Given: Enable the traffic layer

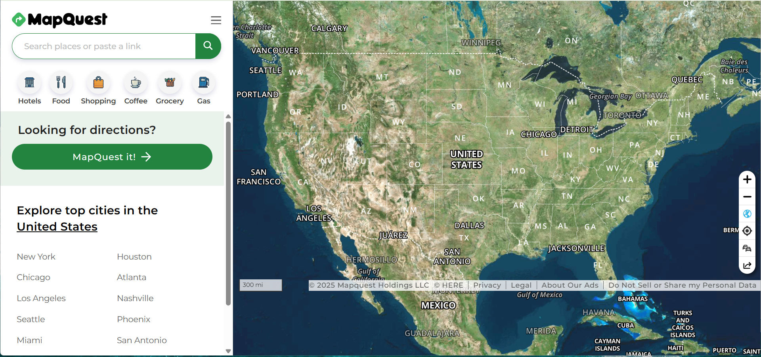Looking at the screenshot, I should coord(748,248).
